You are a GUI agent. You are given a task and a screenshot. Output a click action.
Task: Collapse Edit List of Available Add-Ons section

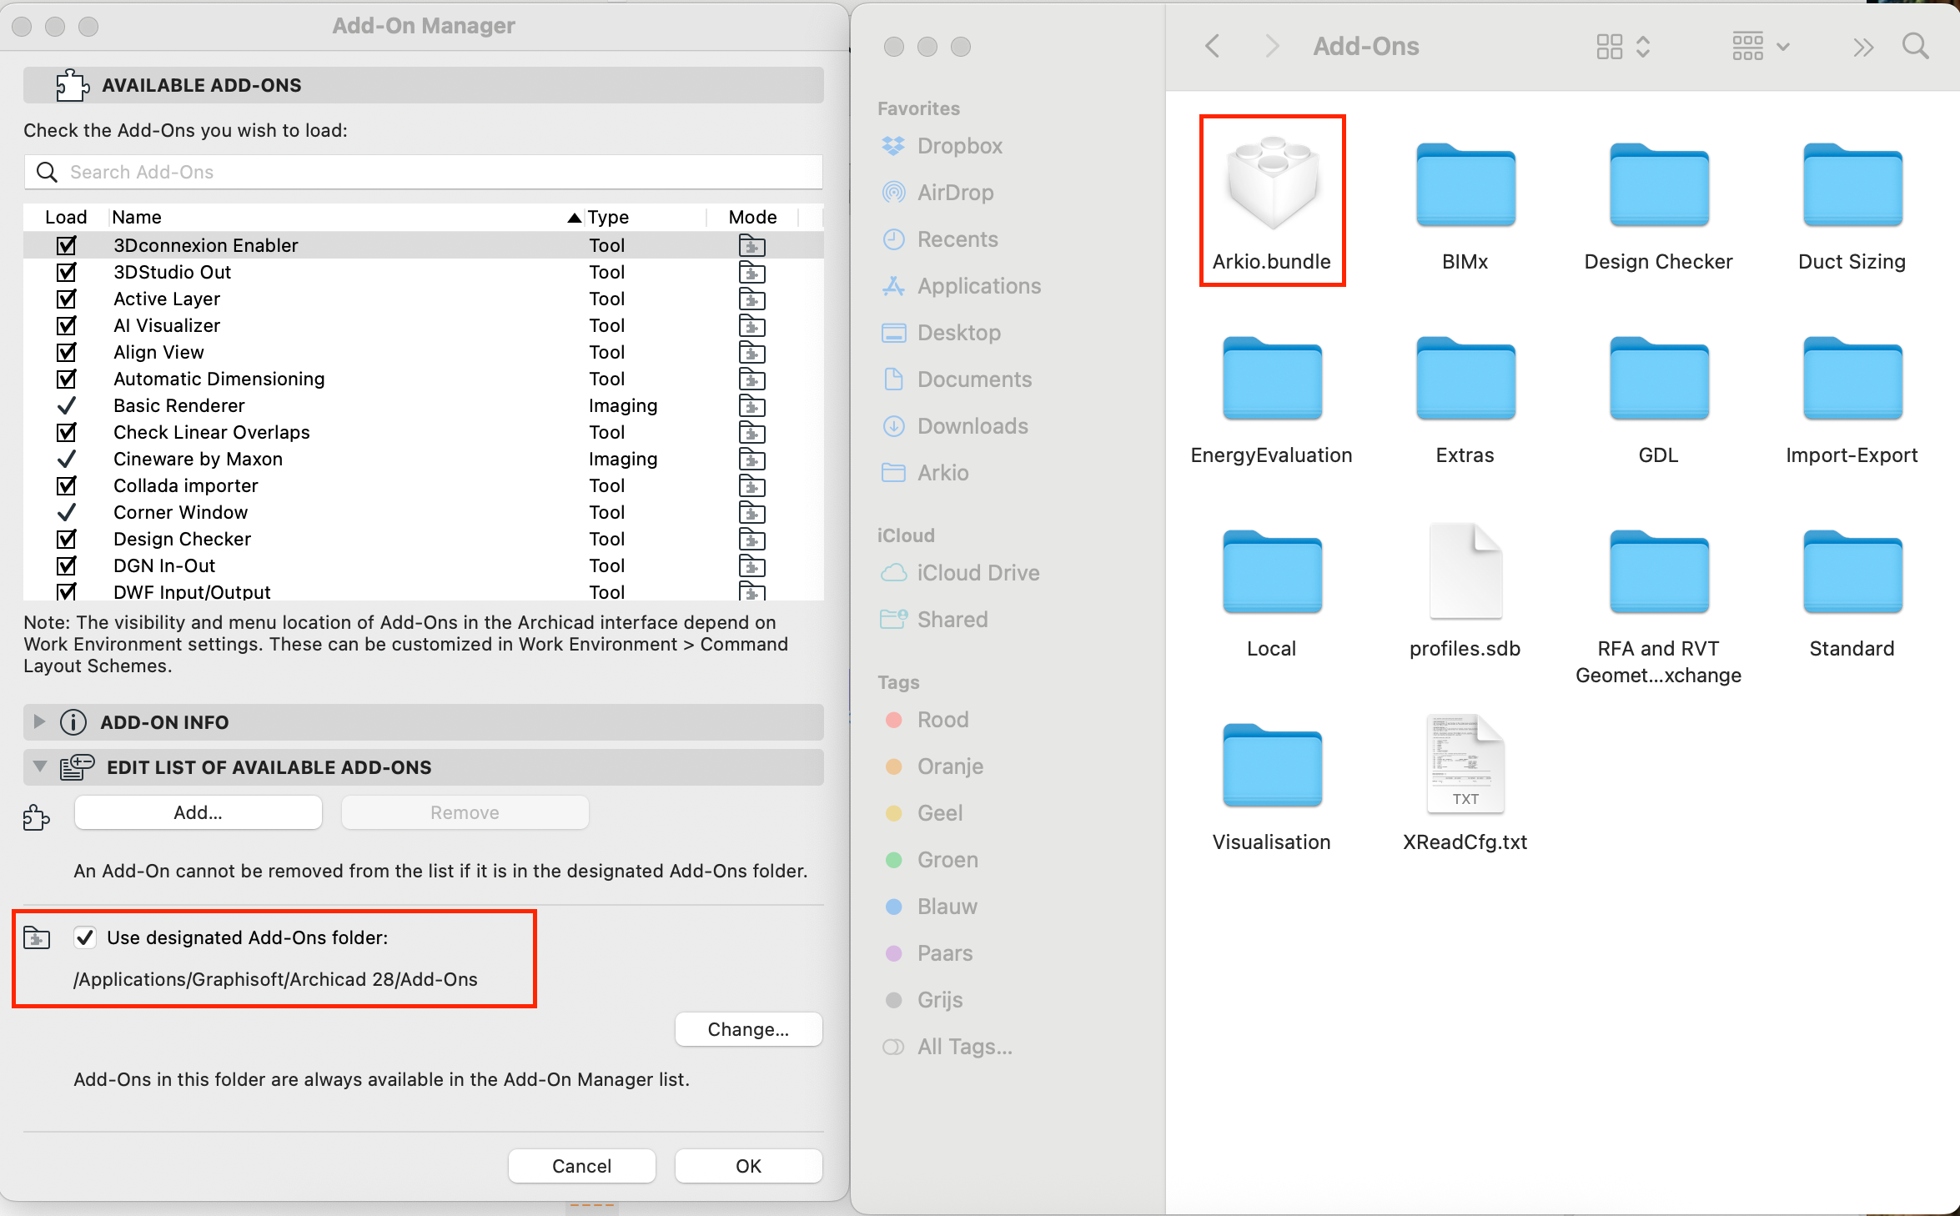39,766
